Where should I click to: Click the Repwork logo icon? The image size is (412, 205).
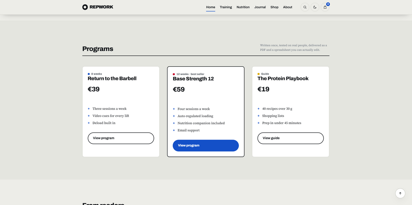[85, 7]
